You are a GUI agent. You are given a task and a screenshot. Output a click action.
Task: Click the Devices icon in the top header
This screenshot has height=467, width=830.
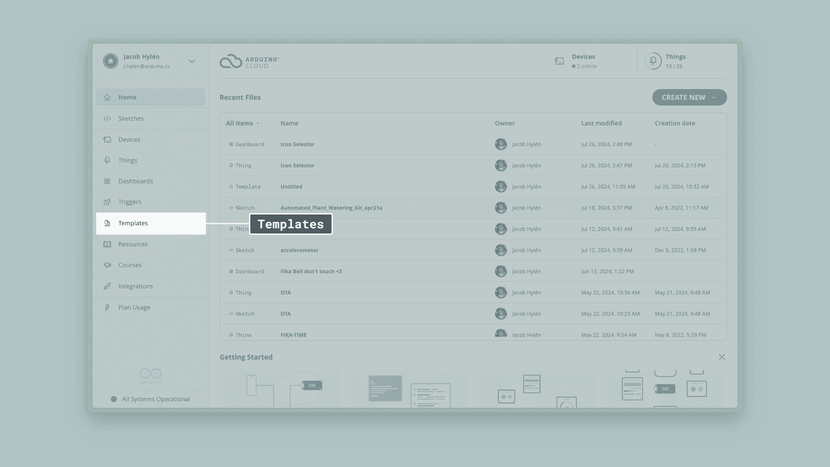pos(559,61)
